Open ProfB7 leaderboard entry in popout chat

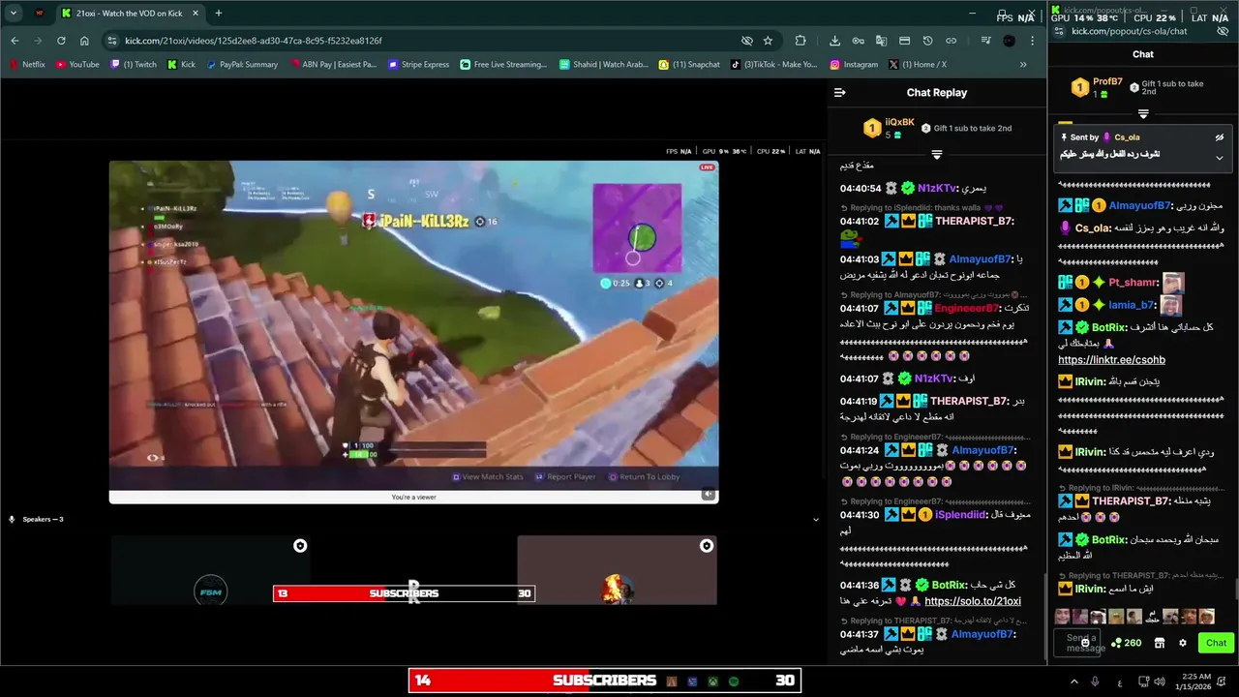pos(1097,88)
